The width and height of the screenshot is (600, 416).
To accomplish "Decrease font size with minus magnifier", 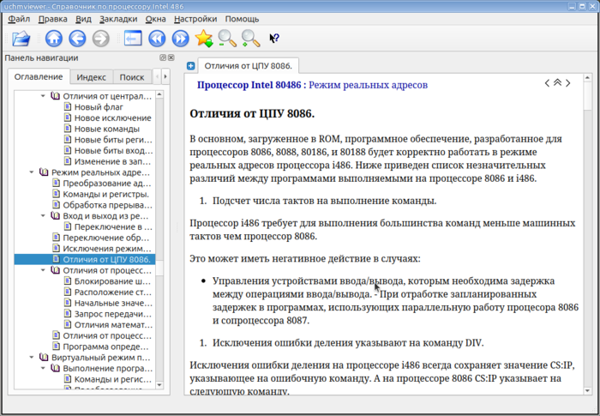I will tap(226, 39).
